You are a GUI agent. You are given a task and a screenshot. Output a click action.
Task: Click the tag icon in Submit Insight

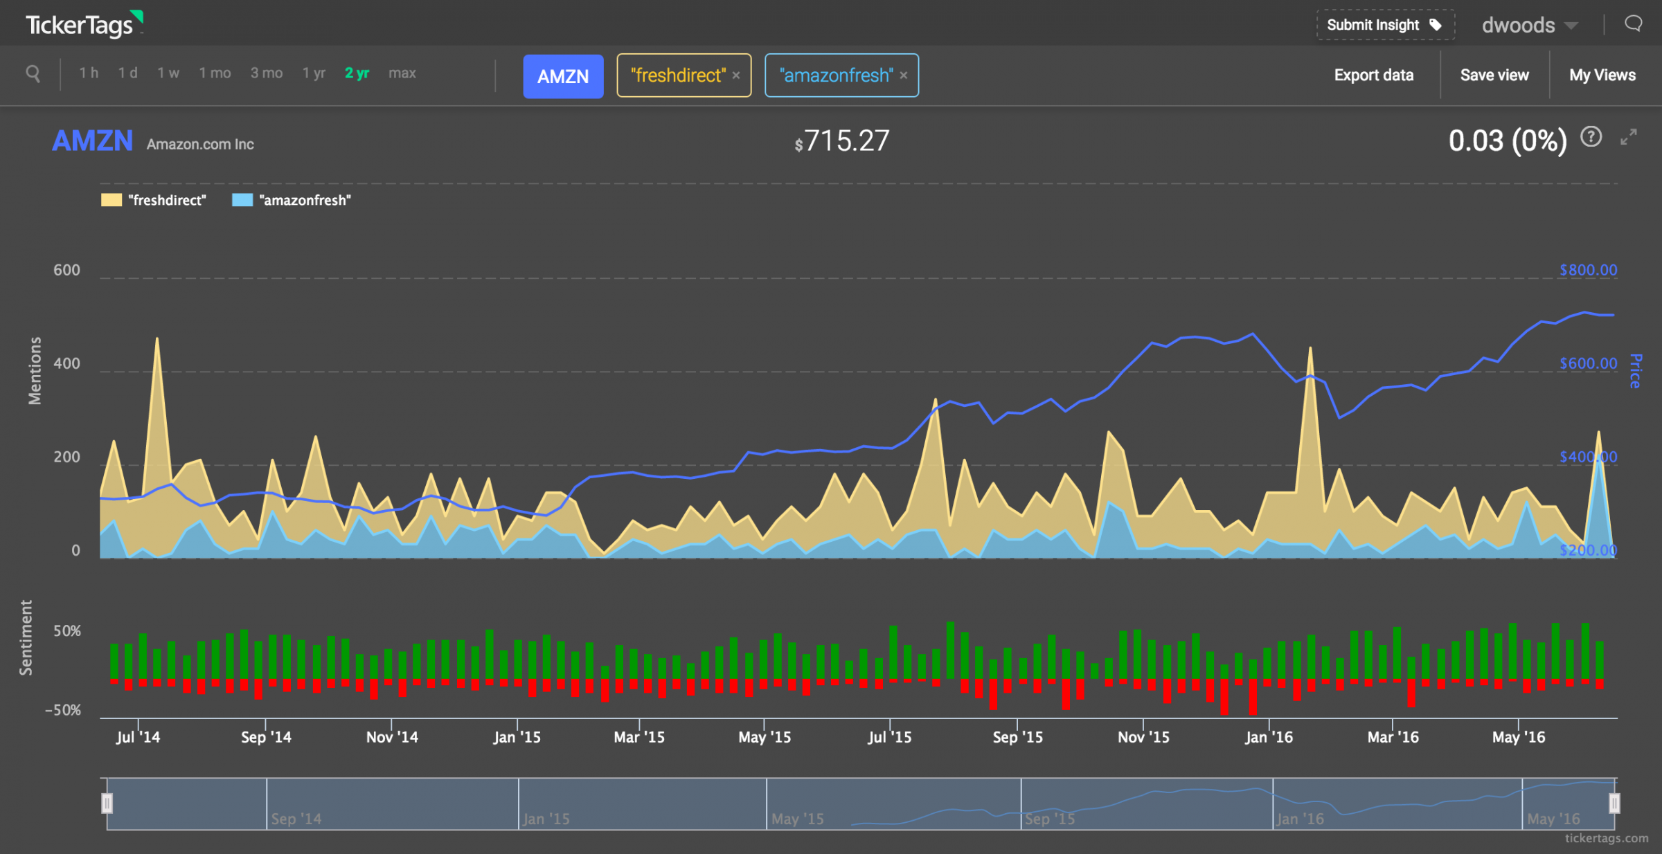1436,25
